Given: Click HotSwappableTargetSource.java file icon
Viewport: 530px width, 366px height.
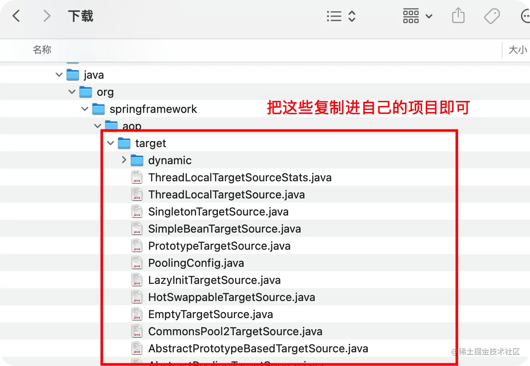Looking at the screenshot, I should point(137,297).
